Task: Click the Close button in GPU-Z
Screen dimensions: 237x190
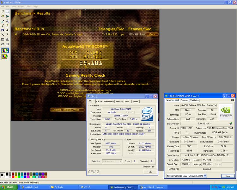Action: (x=228, y=176)
